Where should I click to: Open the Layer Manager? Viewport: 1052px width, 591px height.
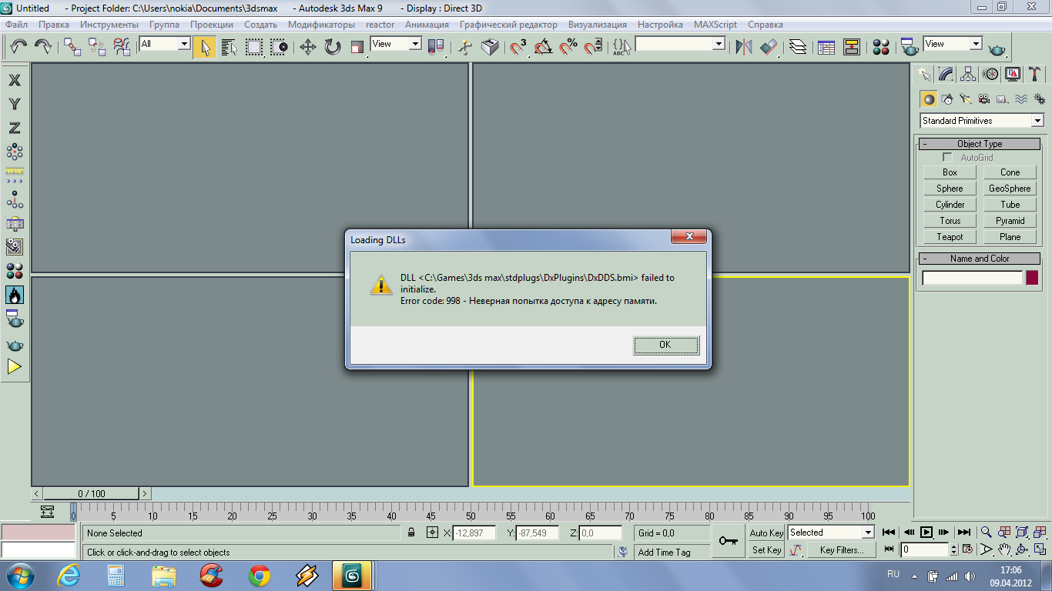(799, 47)
